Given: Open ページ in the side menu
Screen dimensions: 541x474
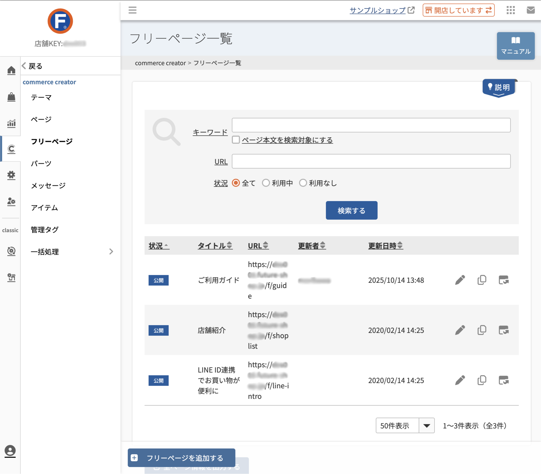Looking at the screenshot, I should point(41,119).
